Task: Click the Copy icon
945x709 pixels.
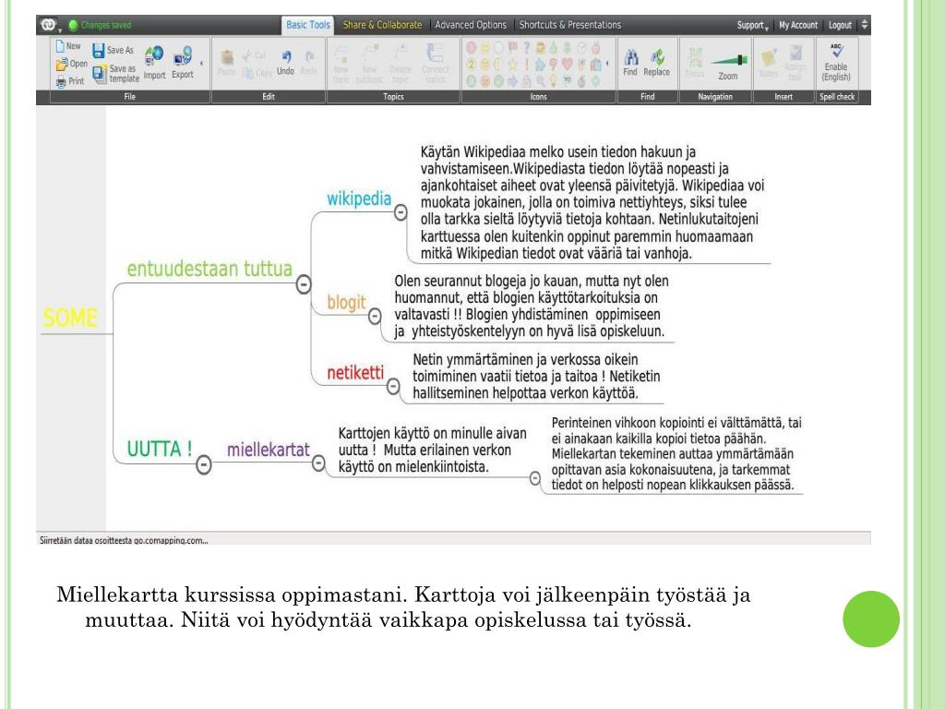Action: [x=247, y=73]
